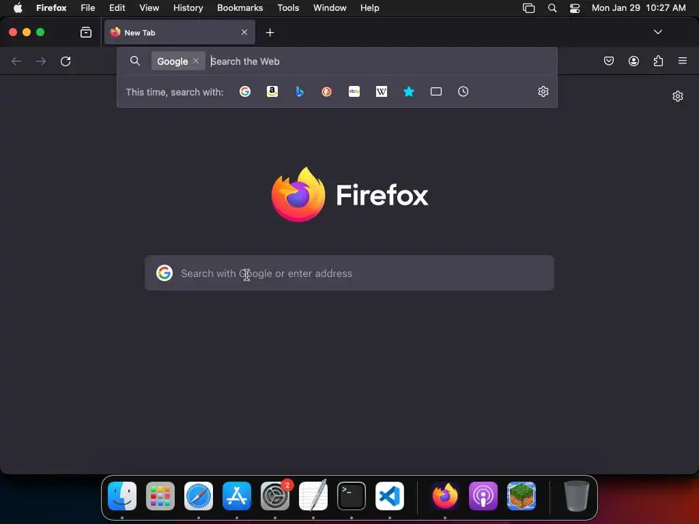The width and height of the screenshot is (699, 524).
Task: Click the Firefox icon in the Dock
Action: coord(445,496)
